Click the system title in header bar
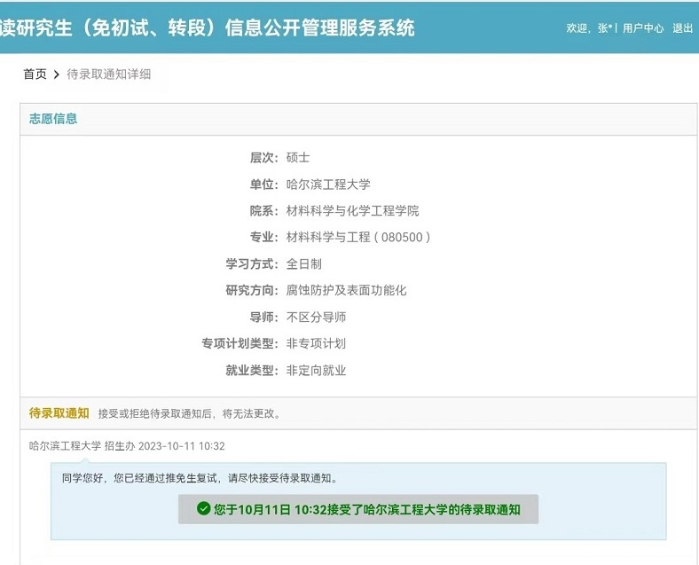 point(208,27)
